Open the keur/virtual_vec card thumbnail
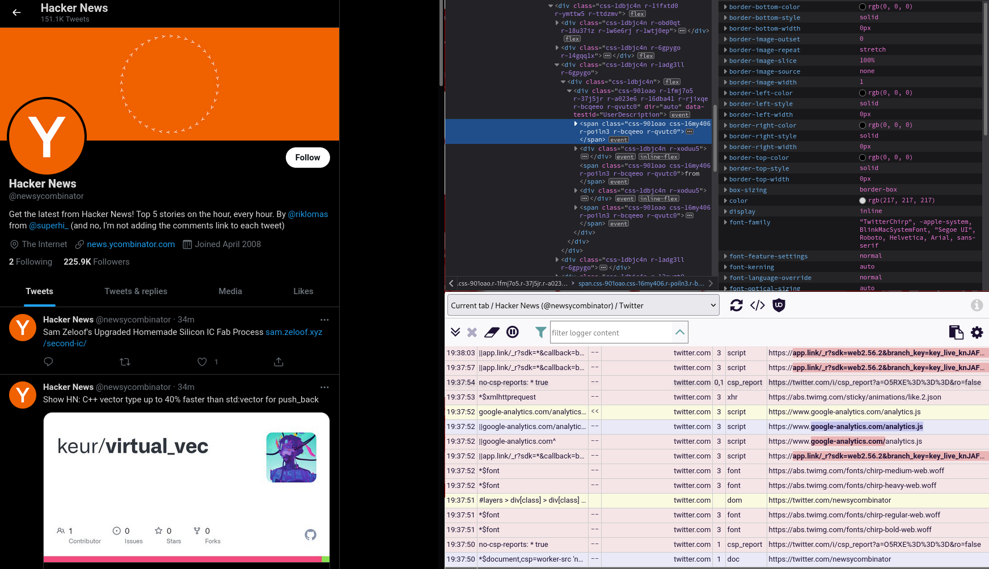This screenshot has height=569, width=989. [x=291, y=457]
